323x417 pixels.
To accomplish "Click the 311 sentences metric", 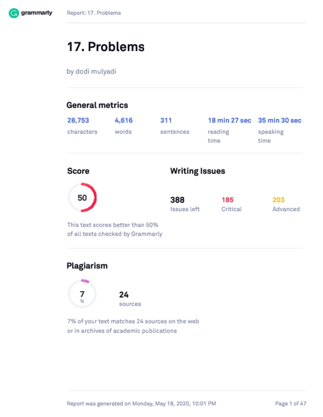I will coord(174,126).
